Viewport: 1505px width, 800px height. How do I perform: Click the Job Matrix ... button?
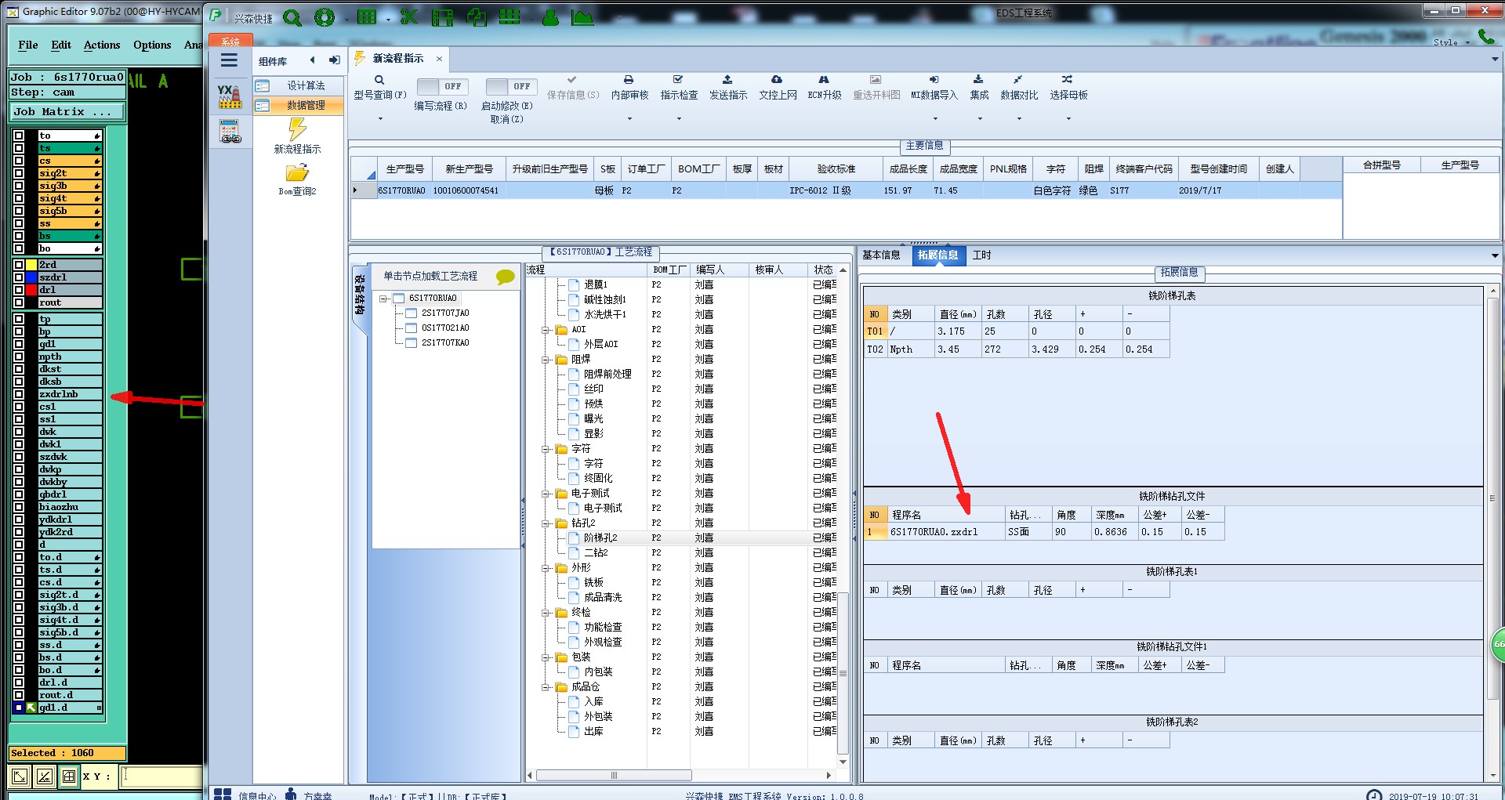point(67,112)
